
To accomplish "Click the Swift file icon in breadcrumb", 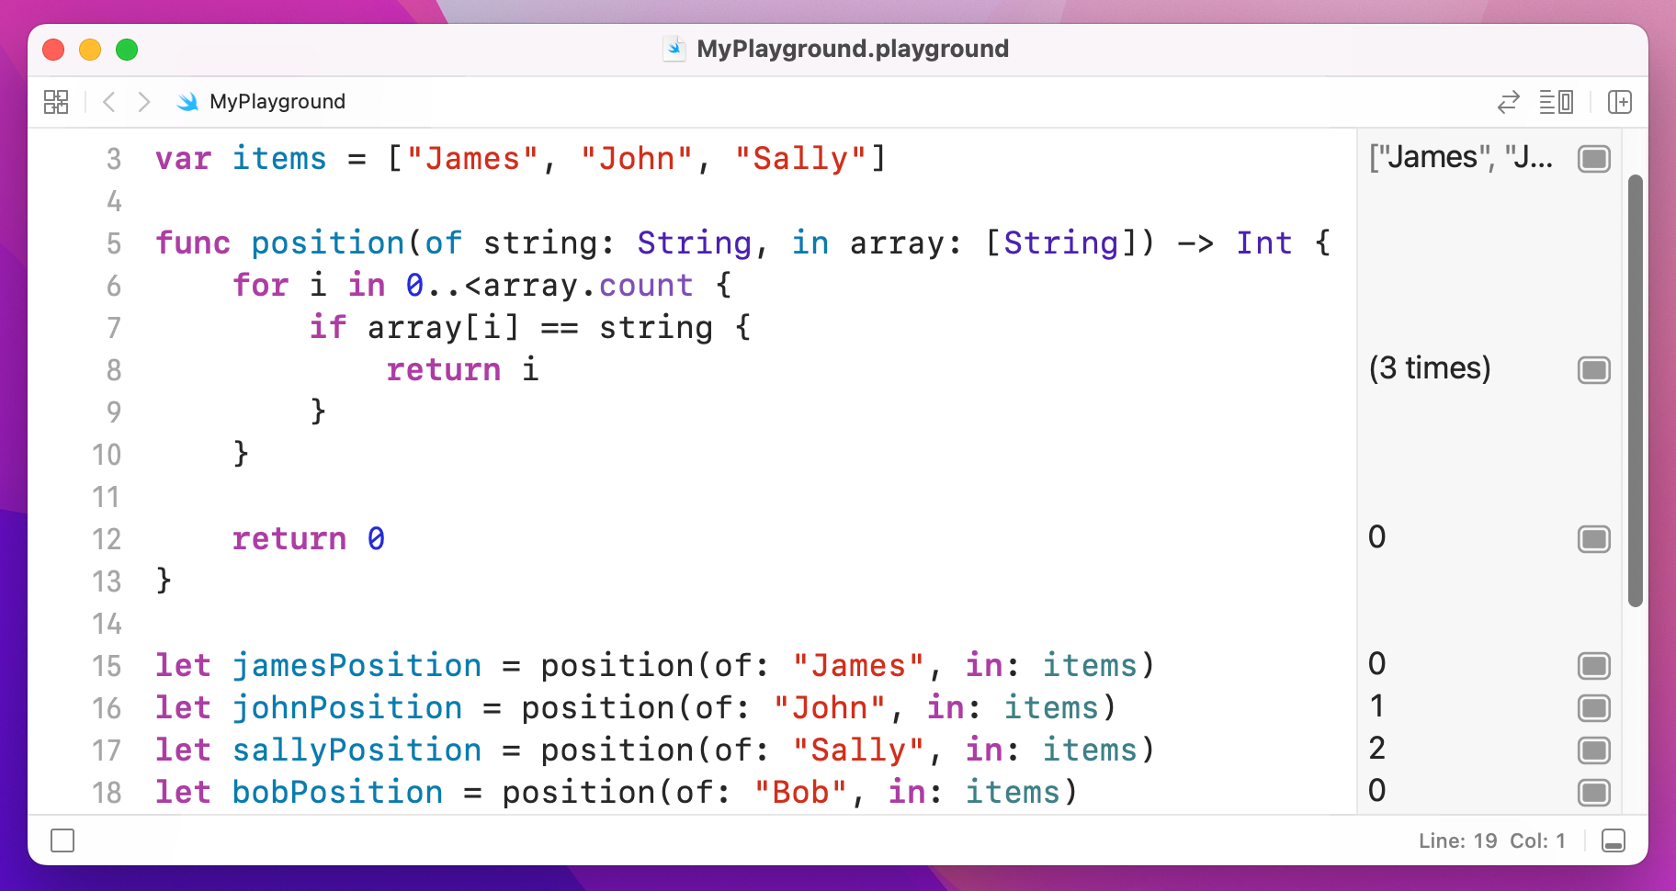I will [x=187, y=102].
